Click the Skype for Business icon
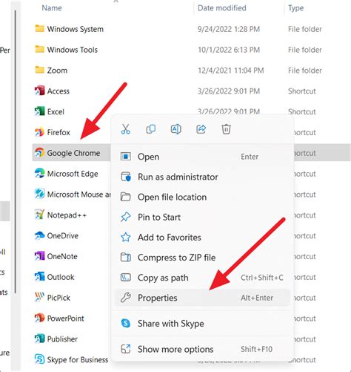The height and width of the screenshot is (372, 351). tap(39, 359)
